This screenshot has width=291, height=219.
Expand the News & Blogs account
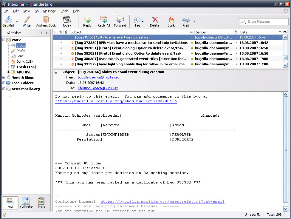4,78
